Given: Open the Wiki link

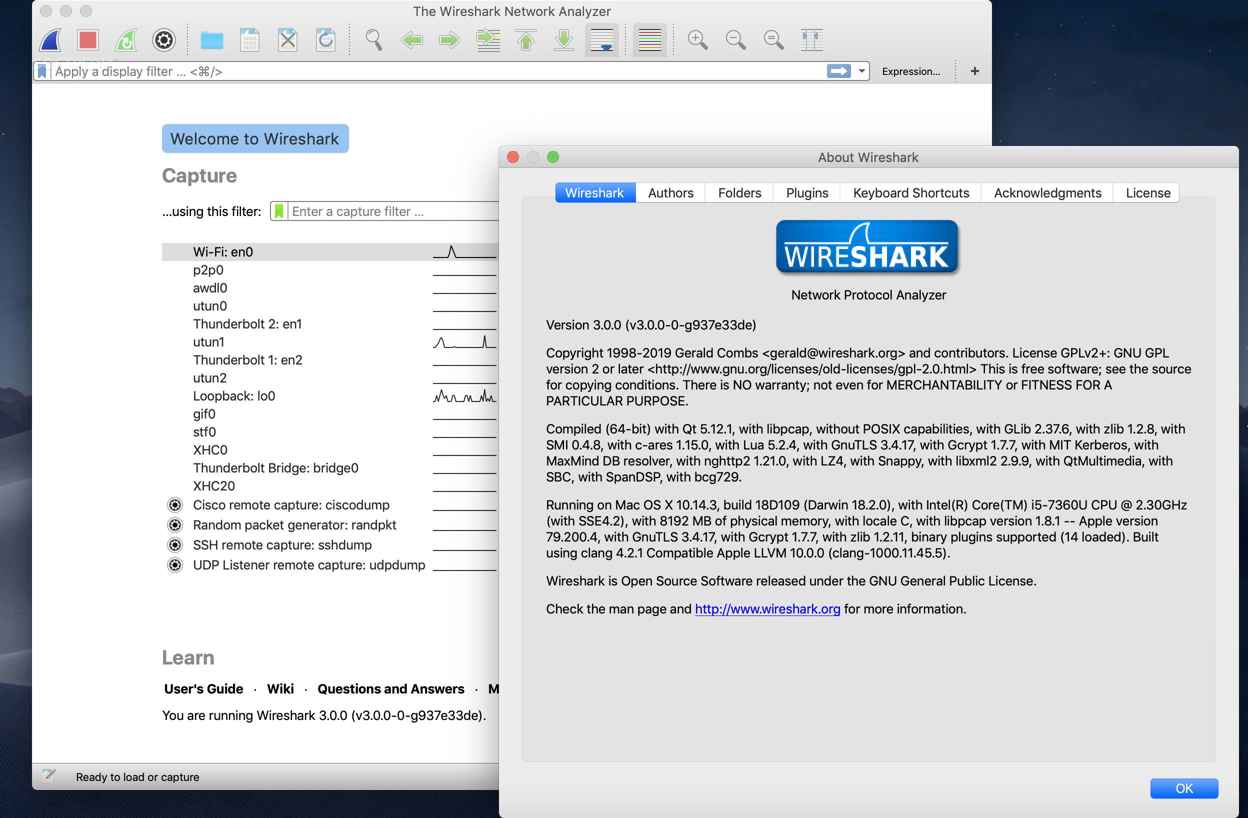Looking at the screenshot, I should click(x=280, y=688).
